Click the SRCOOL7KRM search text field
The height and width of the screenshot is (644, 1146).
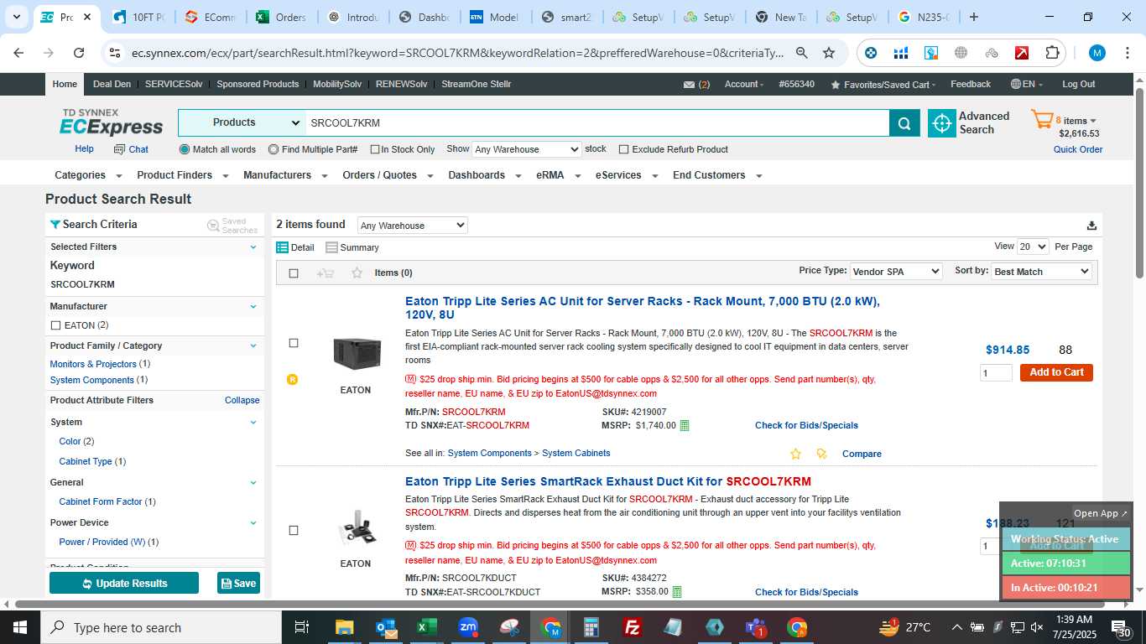[x=597, y=123]
